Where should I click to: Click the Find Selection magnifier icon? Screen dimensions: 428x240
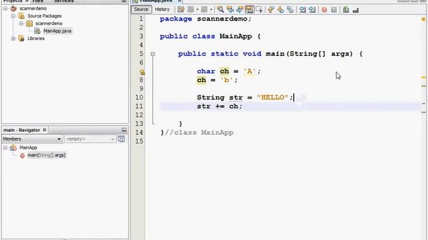point(221,9)
